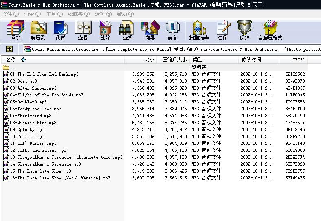321x221 pixels.
Task: Select 06-Teddy the Toad.mp3
Action: 35,109
